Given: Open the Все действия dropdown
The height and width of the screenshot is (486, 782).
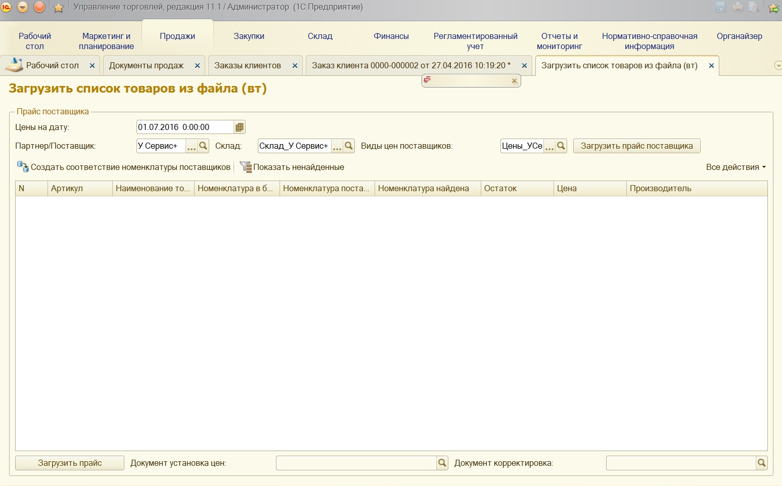Looking at the screenshot, I should coord(736,167).
